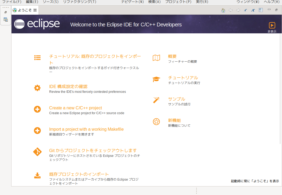Open the サンプル link
This screenshot has width=282, height=195.
(x=176, y=99)
